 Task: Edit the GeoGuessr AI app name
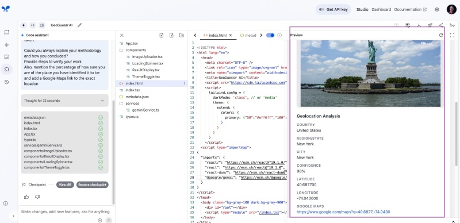79,25
